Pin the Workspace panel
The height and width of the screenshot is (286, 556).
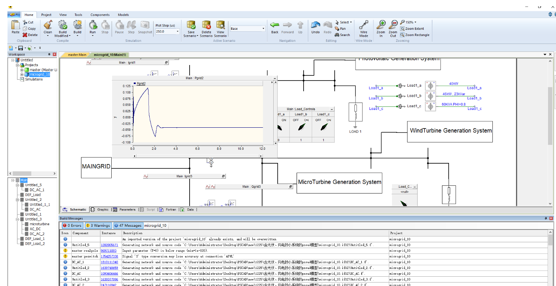click(x=49, y=55)
